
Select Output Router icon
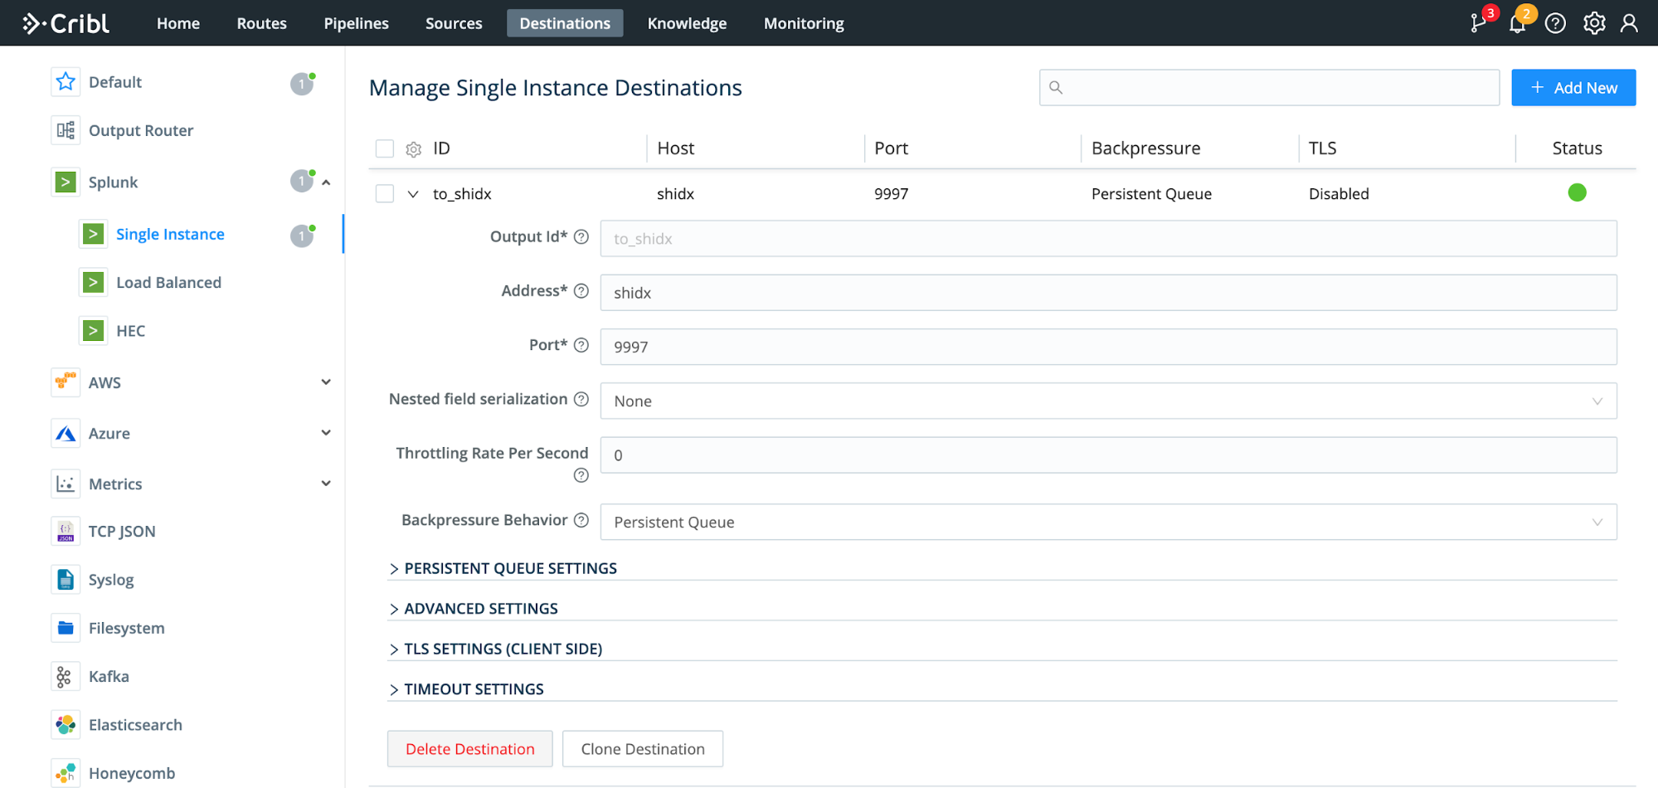pyautogui.click(x=66, y=130)
